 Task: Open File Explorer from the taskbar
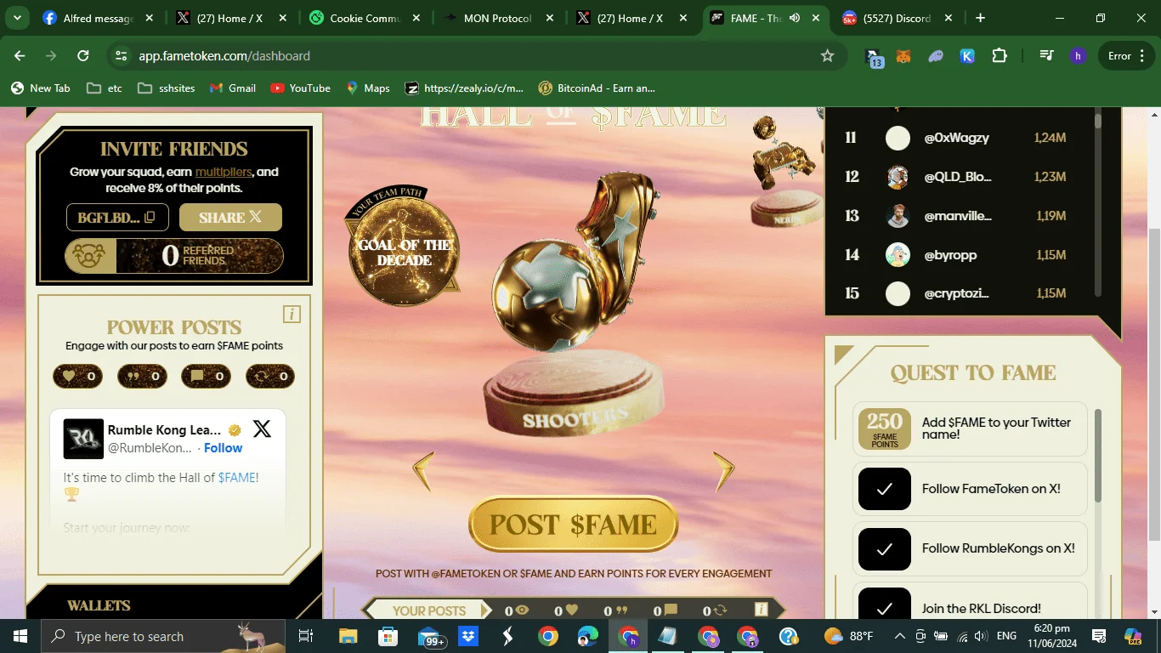348,636
